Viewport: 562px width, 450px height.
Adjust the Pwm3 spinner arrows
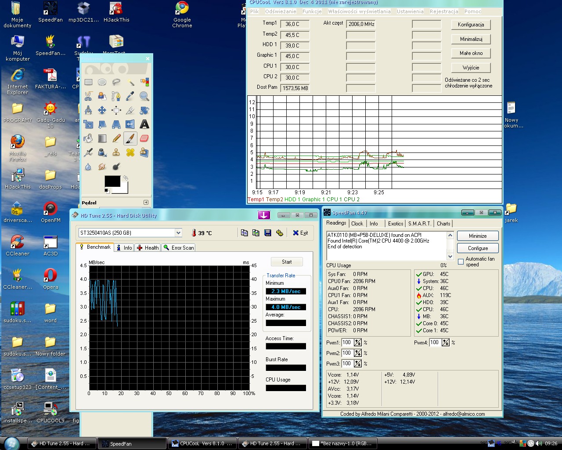358,364
